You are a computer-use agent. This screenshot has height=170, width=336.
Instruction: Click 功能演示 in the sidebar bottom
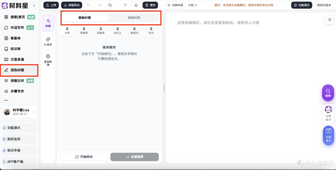(19, 128)
